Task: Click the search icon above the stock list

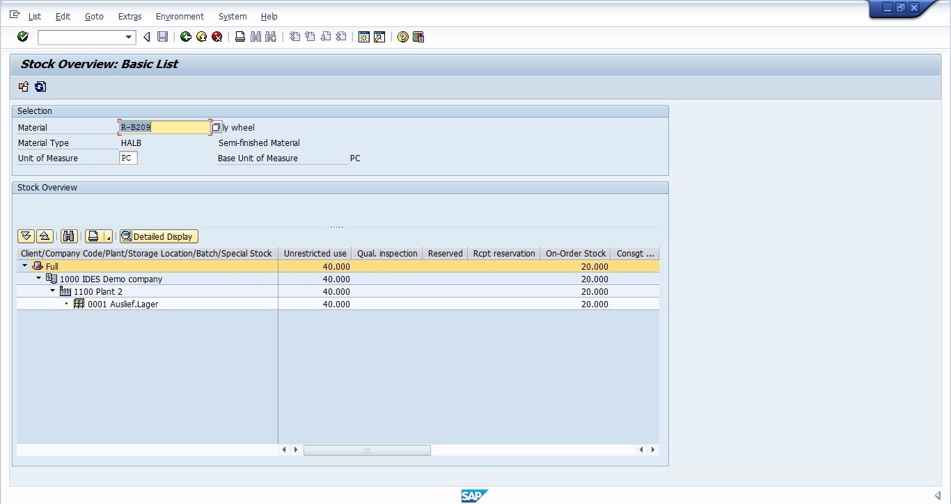Action: (x=68, y=236)
